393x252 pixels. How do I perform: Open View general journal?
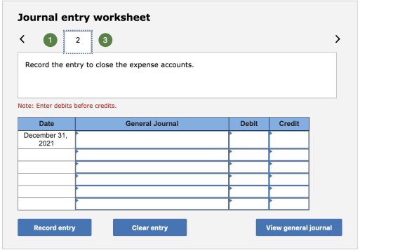pyautogui.click(x=299, y=227)
